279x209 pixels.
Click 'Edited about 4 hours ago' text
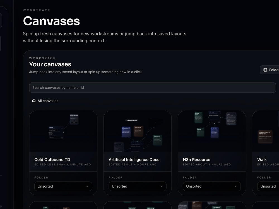[x=133, y=165]
